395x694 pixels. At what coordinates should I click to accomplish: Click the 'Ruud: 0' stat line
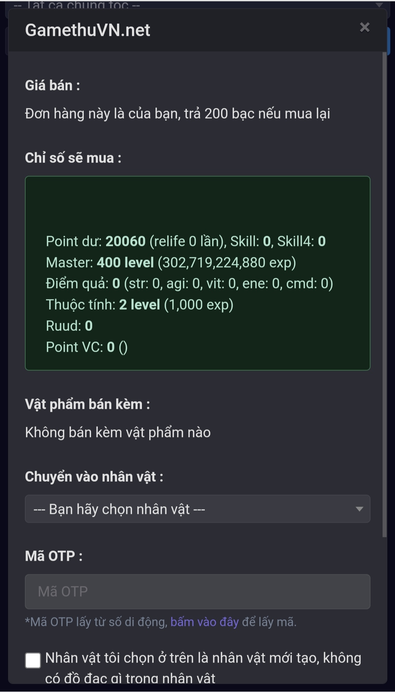pos(69,326)
